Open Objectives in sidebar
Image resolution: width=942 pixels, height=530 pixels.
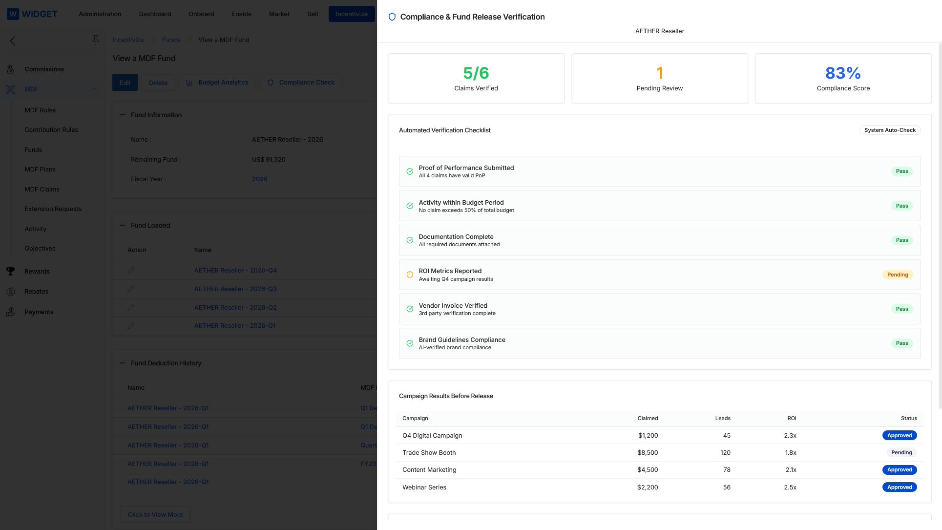coord(40,249)
